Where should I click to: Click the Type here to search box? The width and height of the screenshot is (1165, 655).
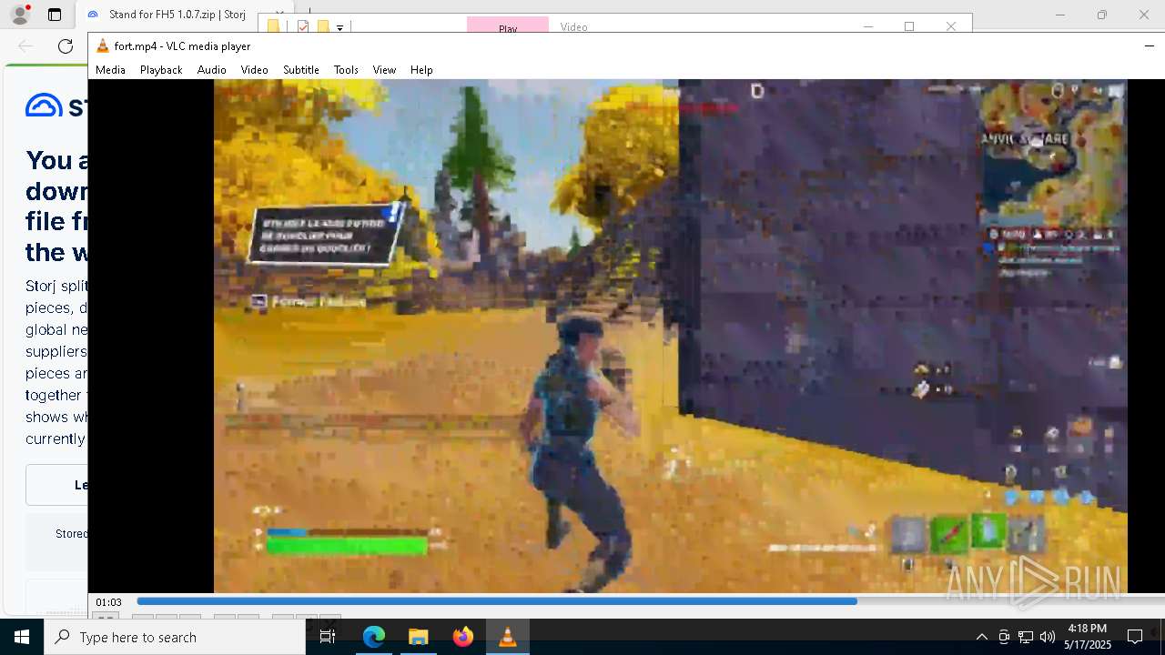point(175,637)
